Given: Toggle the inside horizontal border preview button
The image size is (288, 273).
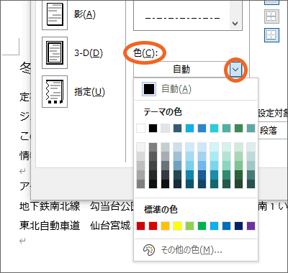Looking at the screenshot, I should 271,17.
